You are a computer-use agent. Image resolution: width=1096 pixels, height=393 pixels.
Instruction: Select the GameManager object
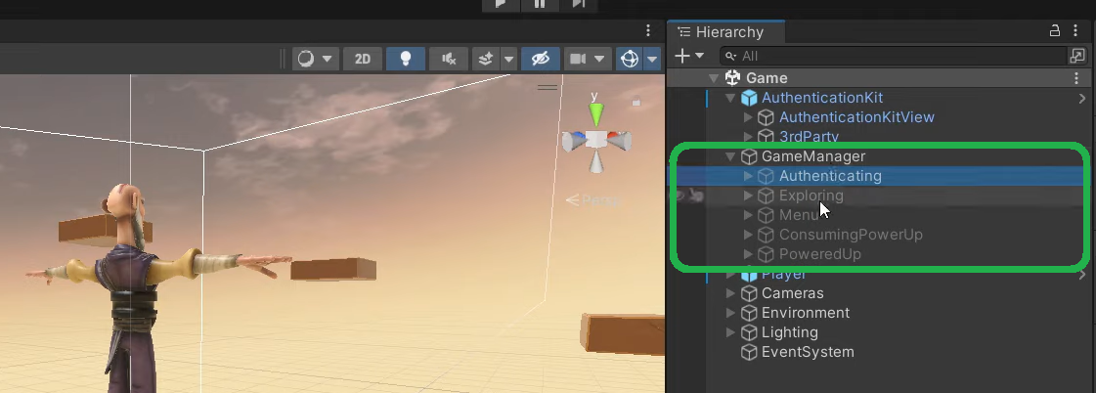click(x=812, y=156)
